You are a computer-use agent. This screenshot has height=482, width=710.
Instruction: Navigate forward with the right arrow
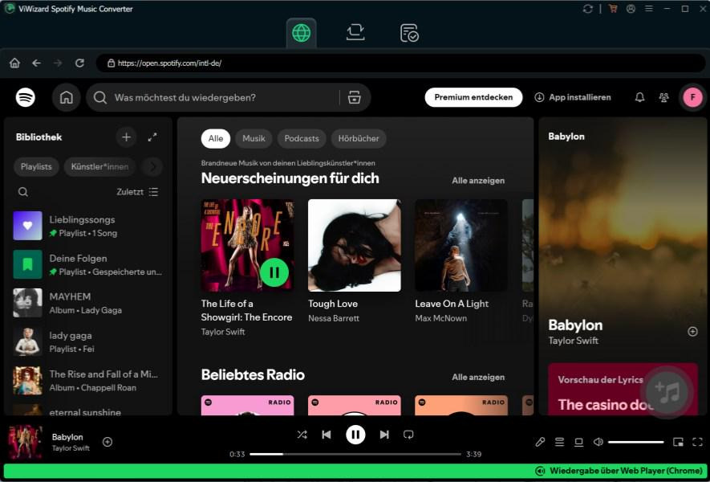58,63
